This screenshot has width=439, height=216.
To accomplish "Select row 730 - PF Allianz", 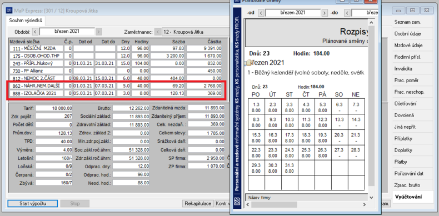I will pos(116,71).
